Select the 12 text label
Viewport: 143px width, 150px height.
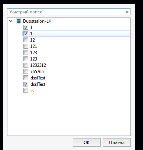pos(33,40)
